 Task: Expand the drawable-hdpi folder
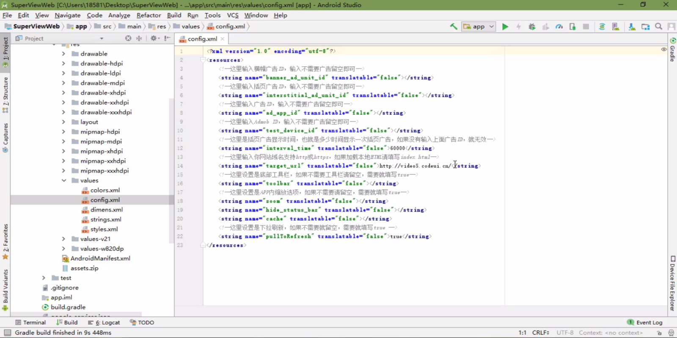(x=63, y=63)
